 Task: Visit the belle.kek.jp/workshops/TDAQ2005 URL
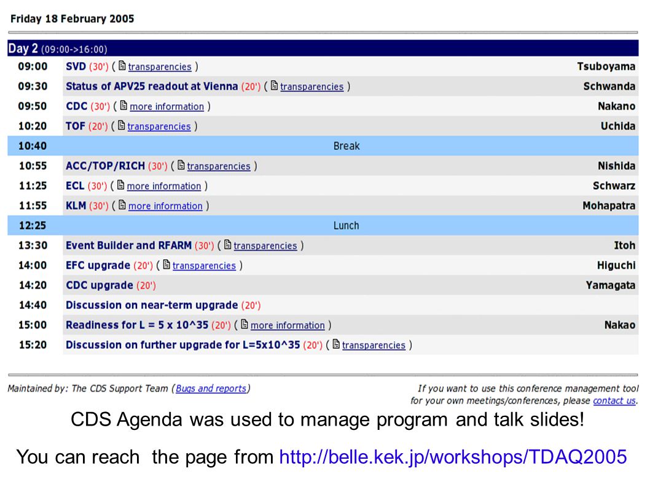(x=453, y=457)
